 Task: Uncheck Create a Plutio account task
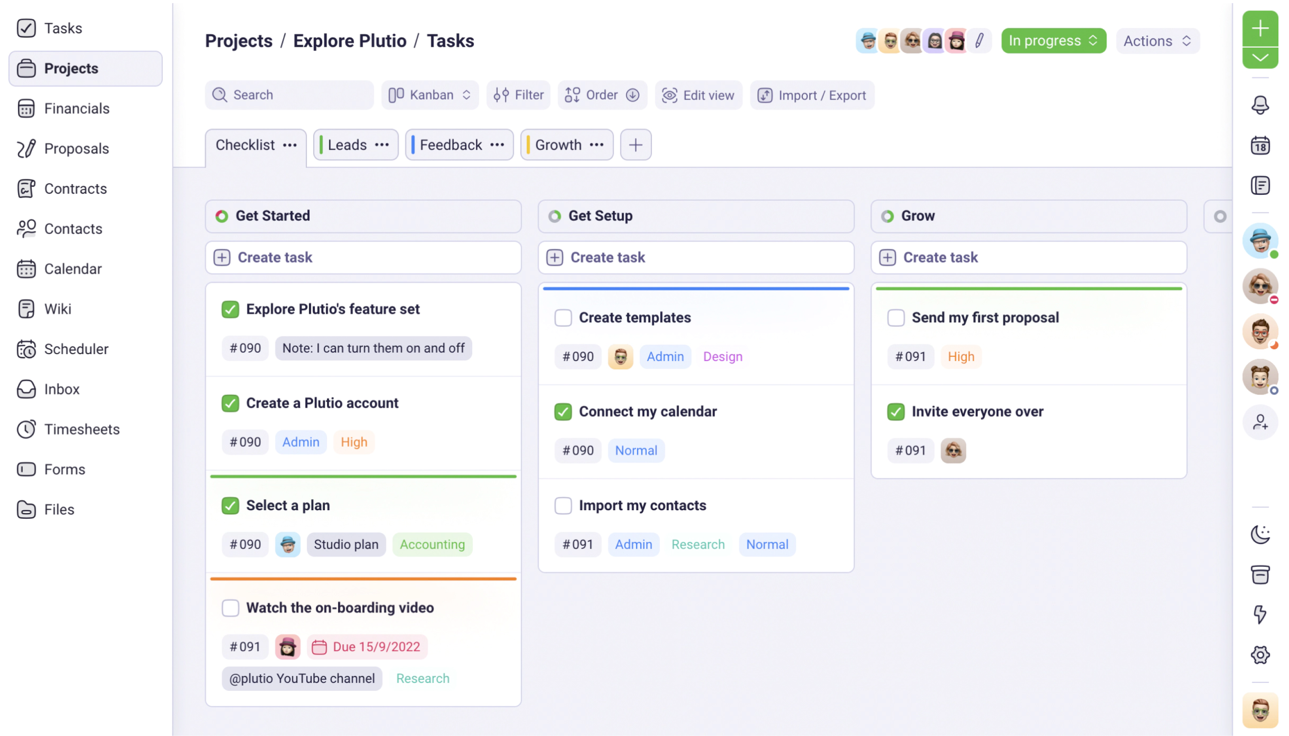[x=230, y=403]
